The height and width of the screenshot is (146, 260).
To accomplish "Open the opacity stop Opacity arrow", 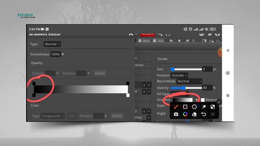I will [x=57, y=73].
